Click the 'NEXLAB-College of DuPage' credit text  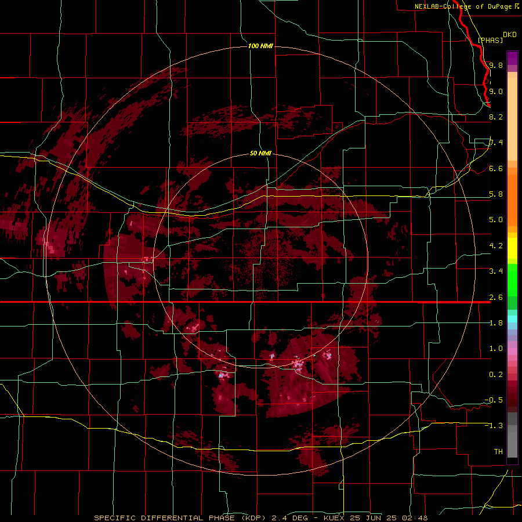pyautogui.click(x=463, y=6)
